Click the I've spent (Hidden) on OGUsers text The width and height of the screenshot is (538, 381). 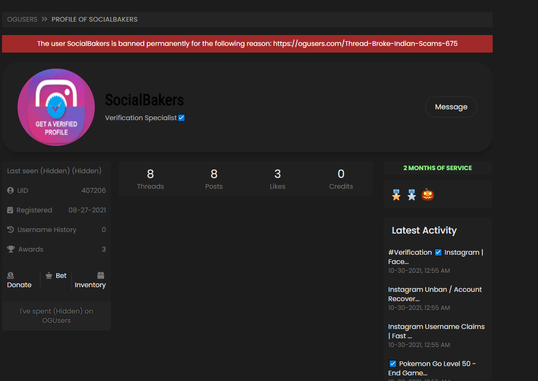pyautogui.click(x=56, y=316)
